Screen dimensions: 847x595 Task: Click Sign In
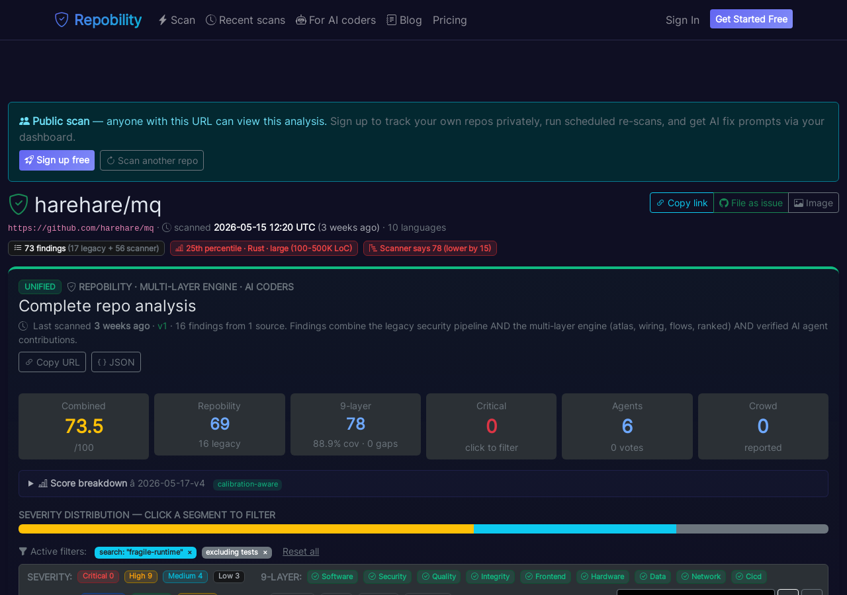682,20
